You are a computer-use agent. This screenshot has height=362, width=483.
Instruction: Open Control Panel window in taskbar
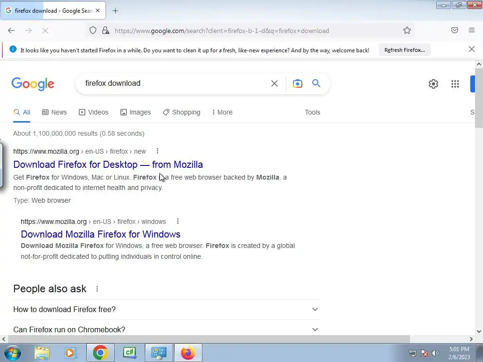(158, 353)
